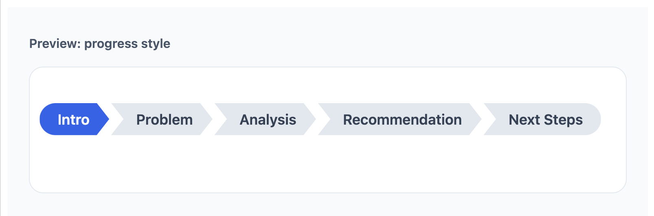The height and width of the screenshot is (216, 654).
Task: Switch to the Next Steps stage
Action: (545, 119)
